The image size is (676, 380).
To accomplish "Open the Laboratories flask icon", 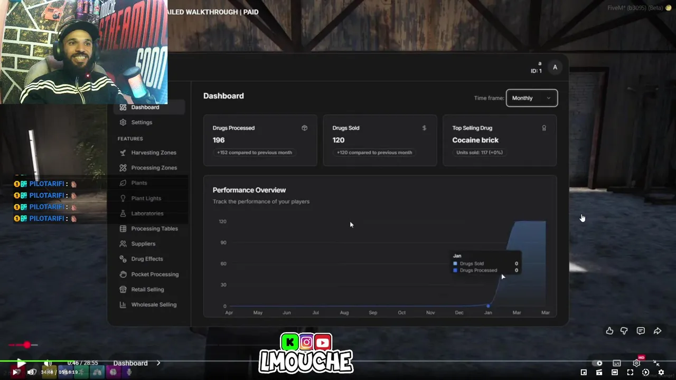I will 123,213.
